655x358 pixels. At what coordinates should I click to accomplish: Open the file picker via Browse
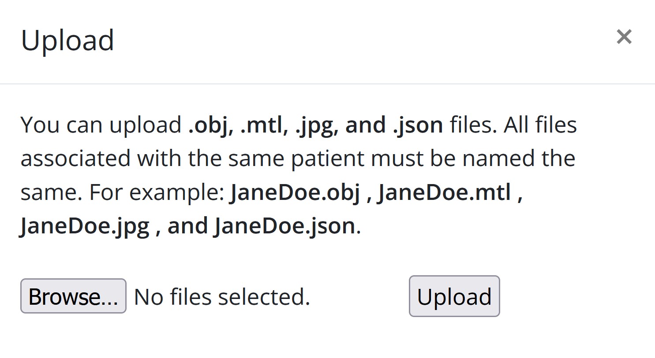click(x=73, y=296)
